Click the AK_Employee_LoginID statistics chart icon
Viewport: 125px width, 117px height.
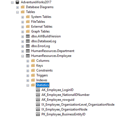point(38,90)
